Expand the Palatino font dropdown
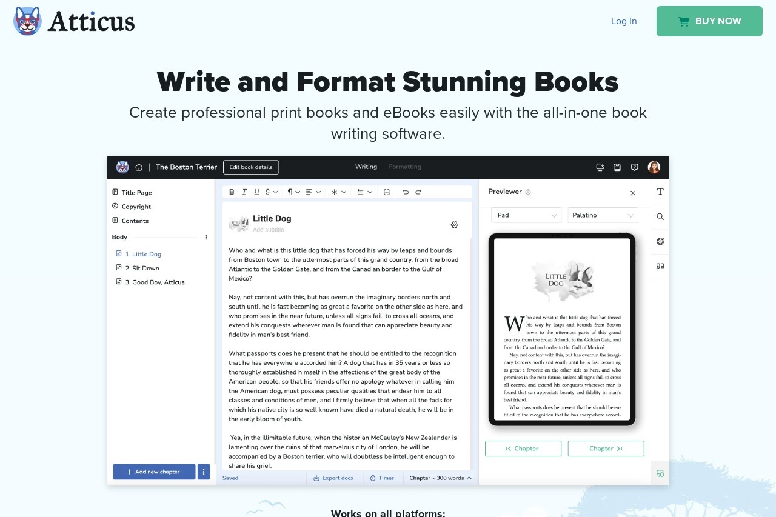Screen dimensions: 776x517 click(603, 215)
